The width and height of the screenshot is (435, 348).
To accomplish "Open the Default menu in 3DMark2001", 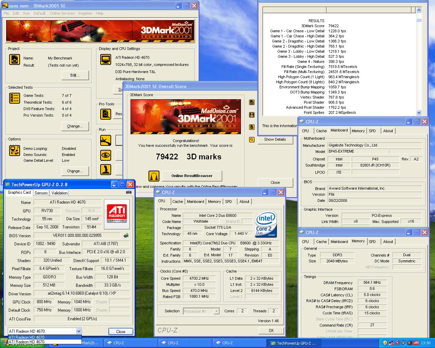I will (39, 13).
